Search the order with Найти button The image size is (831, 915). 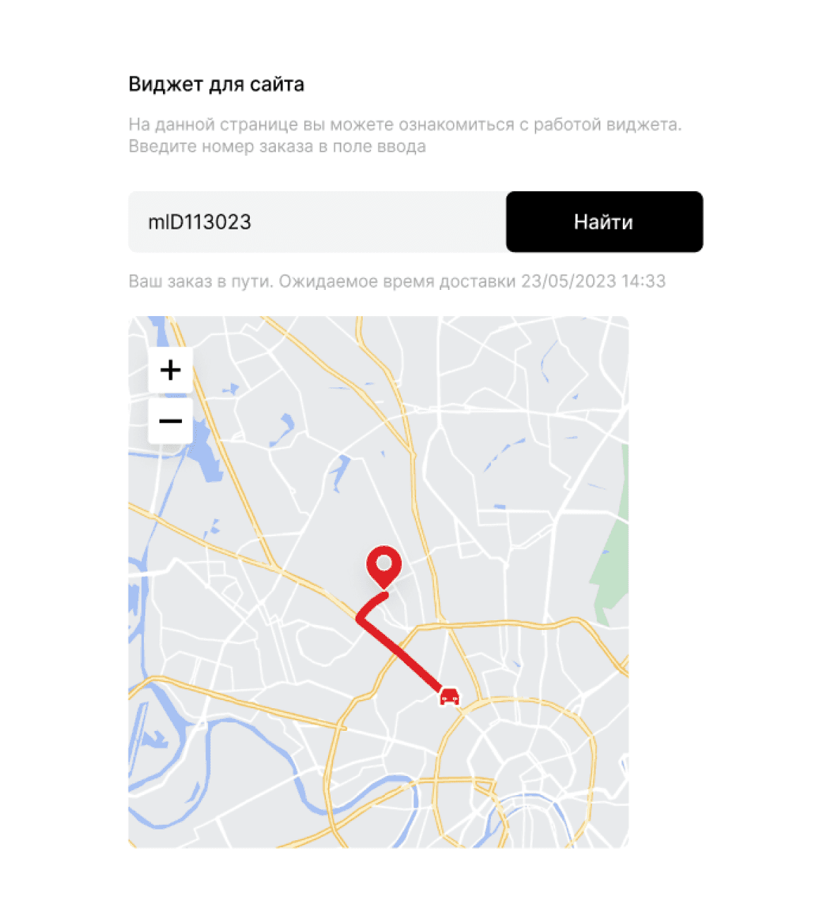pos(605,222)
